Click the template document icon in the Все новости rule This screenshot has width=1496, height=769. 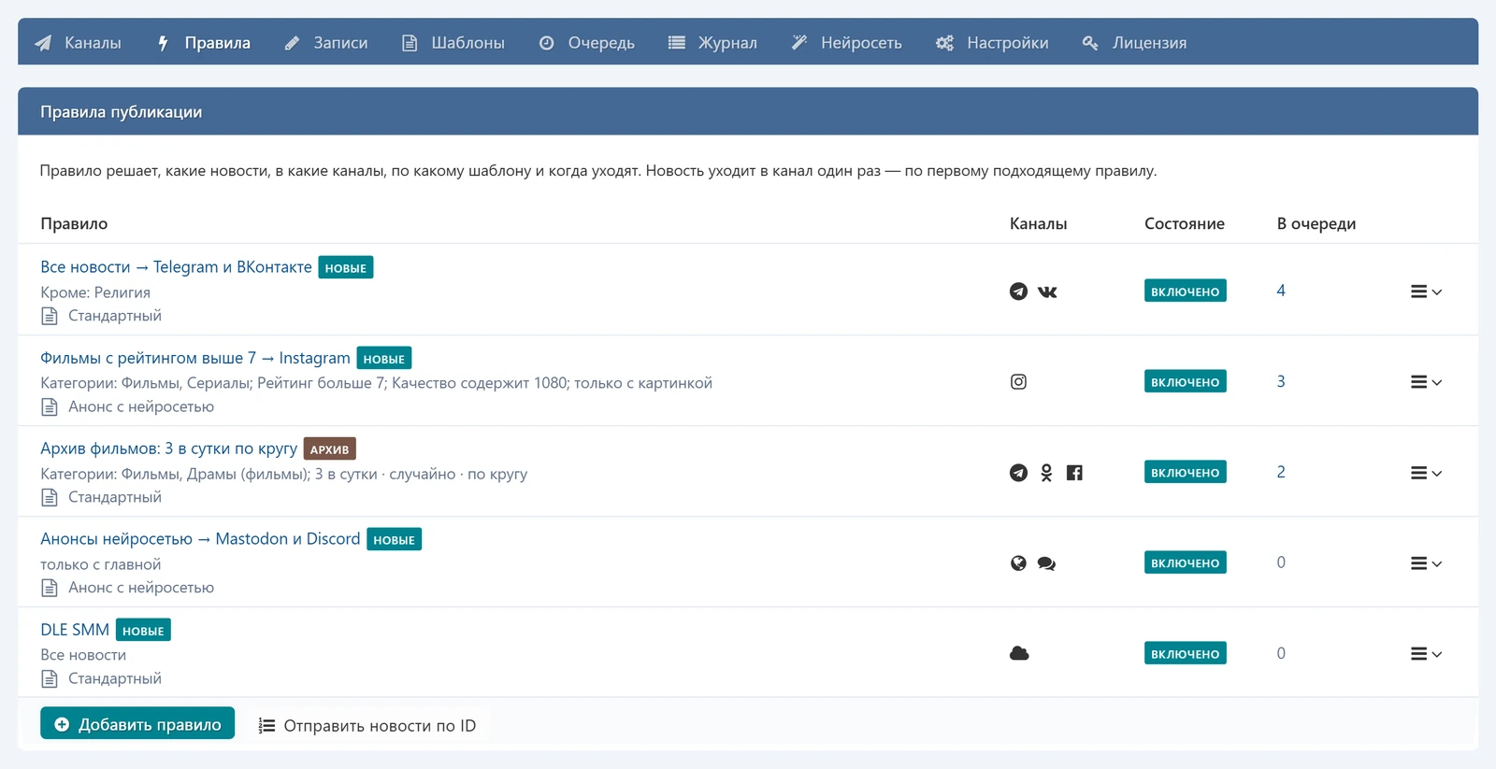50,316
